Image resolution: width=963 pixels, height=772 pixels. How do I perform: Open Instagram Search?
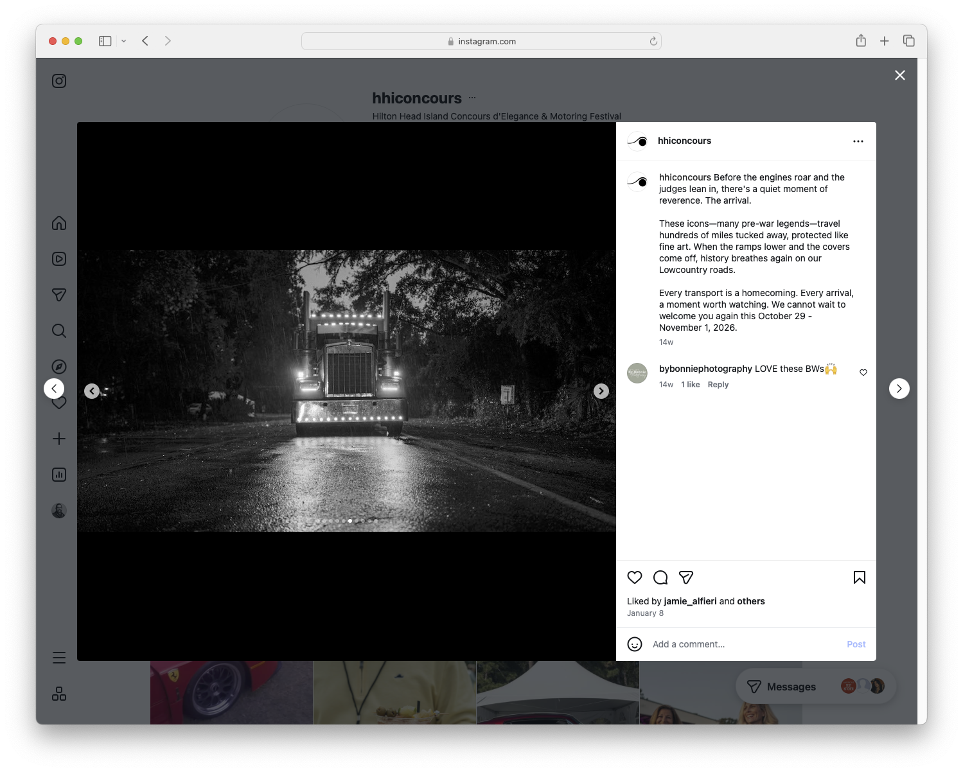pyautogui.click(x=59, y=330)
